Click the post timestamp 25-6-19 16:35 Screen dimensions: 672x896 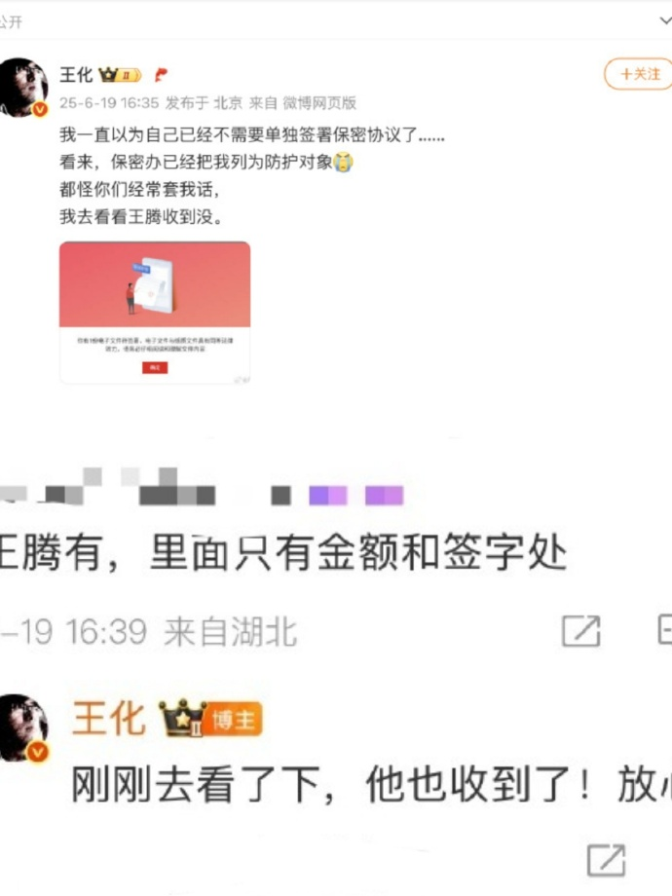pos(109,103)
